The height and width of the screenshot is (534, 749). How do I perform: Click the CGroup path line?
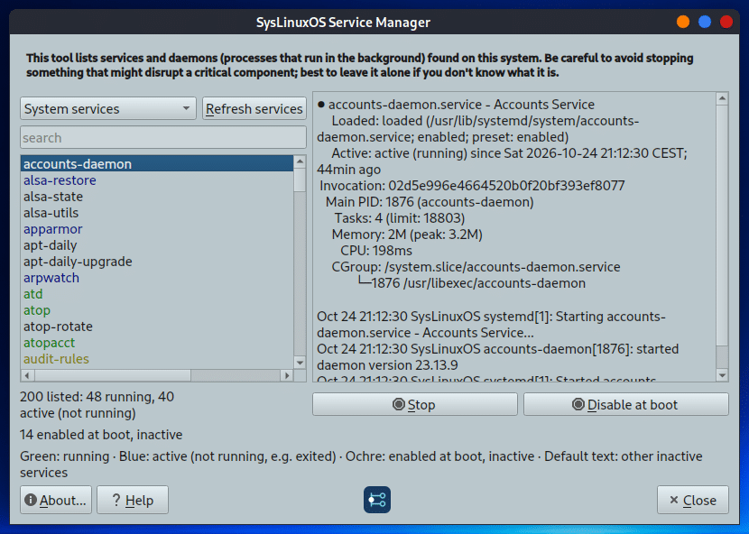[x=476, y=267]
